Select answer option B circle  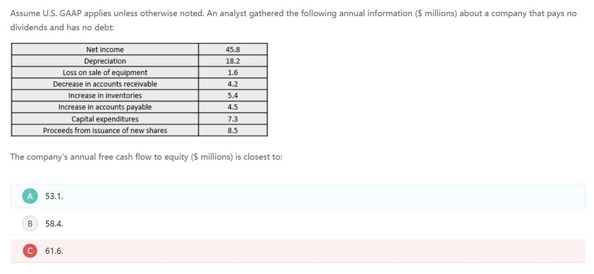(30, 224)
